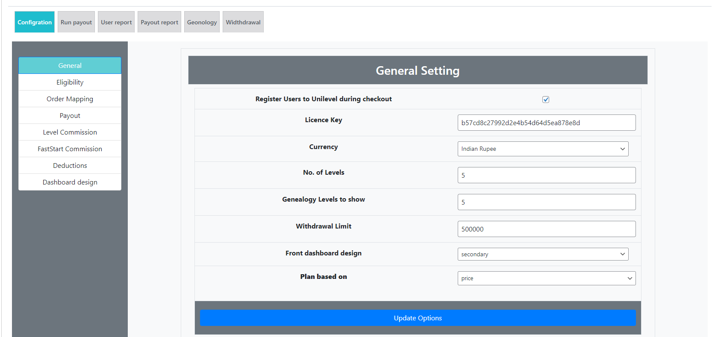Switch to the Run payout tab
This screenshot has width=715, height=337.
[76, 22]
